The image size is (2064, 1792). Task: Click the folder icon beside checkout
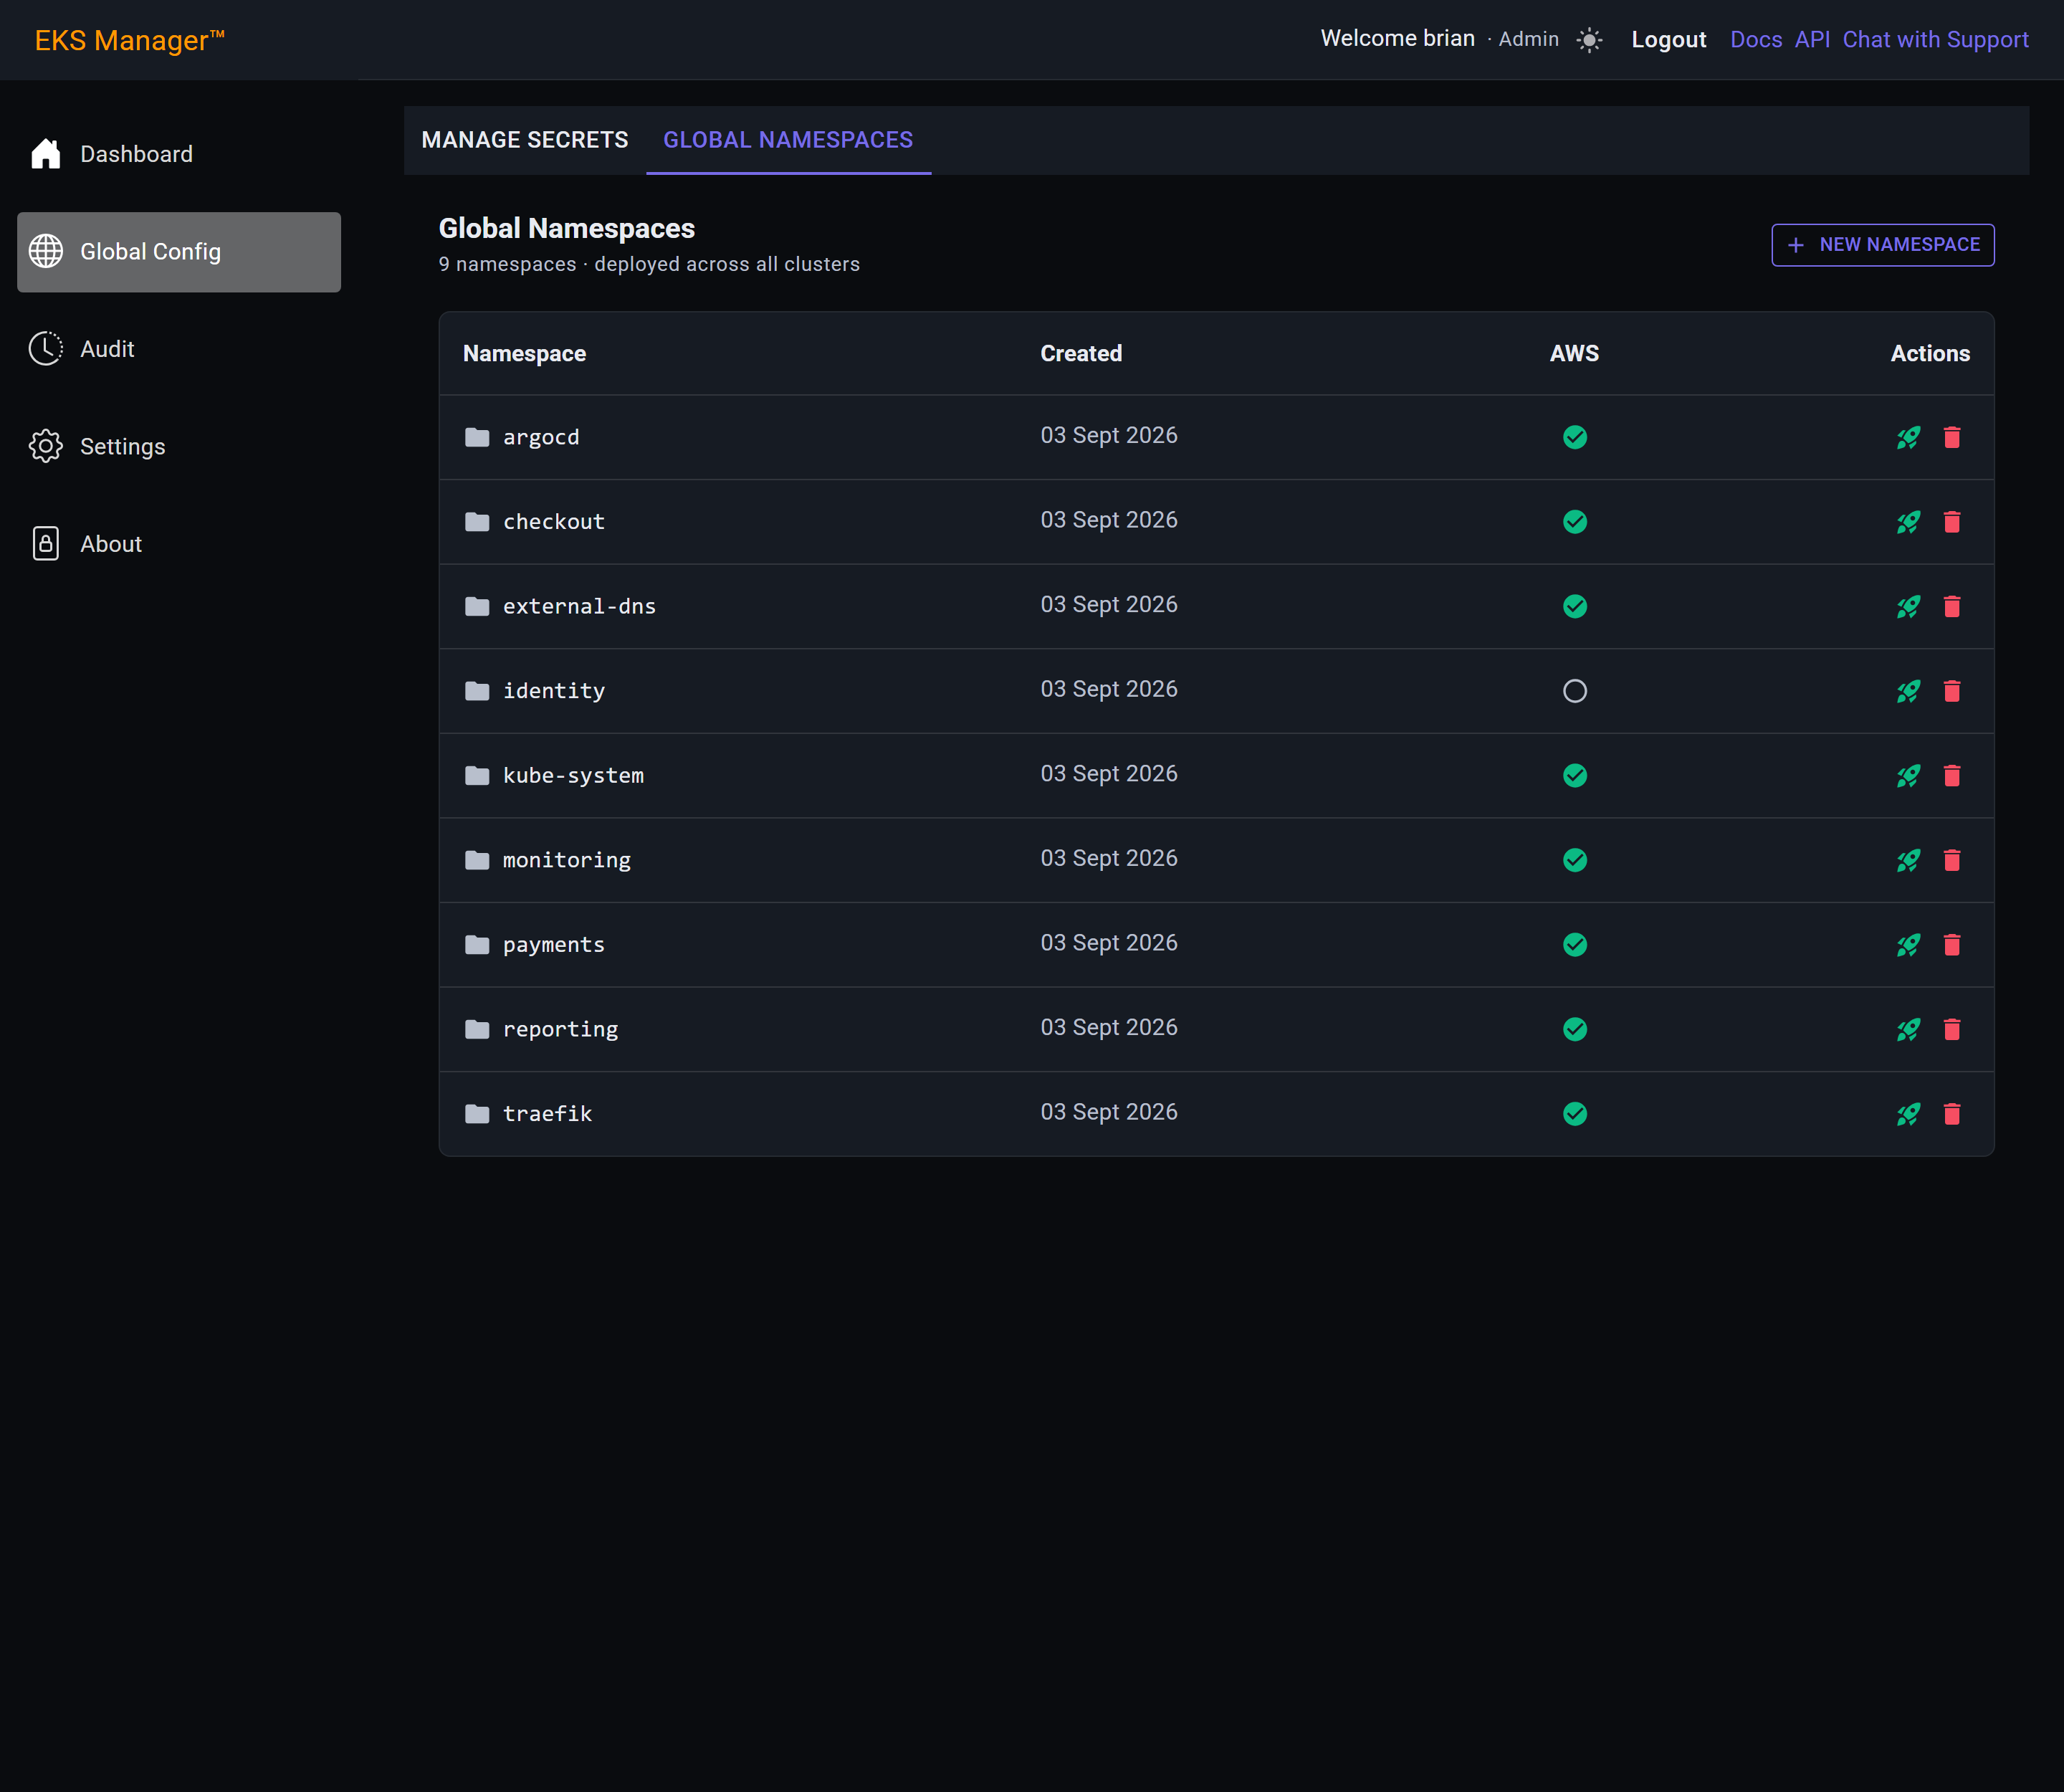[477, 522]
